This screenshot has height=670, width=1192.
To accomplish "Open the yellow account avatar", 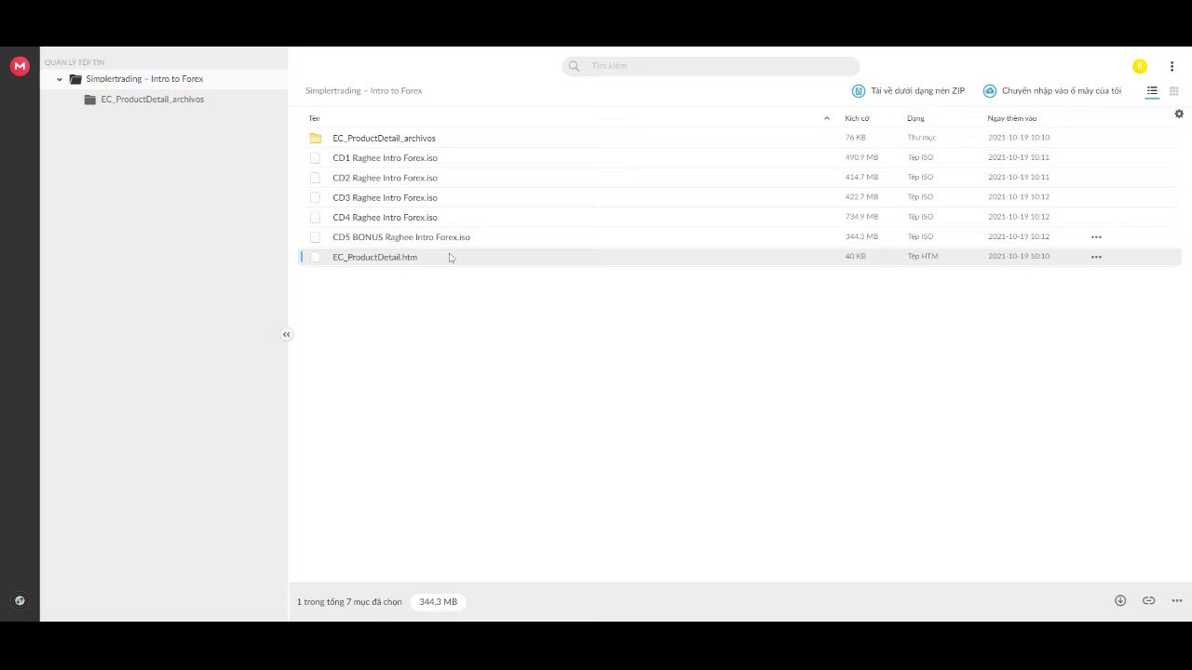I will tap(1139, 66).
